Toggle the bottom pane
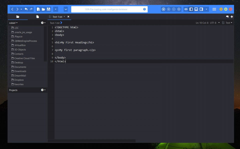This screenshot has height=149, width=240. click(196, 9)
